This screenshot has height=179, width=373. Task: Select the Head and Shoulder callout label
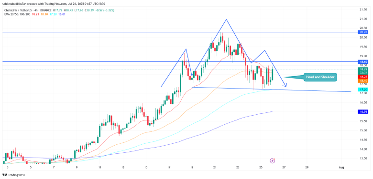pyautogui.click(x=320, y=77)
